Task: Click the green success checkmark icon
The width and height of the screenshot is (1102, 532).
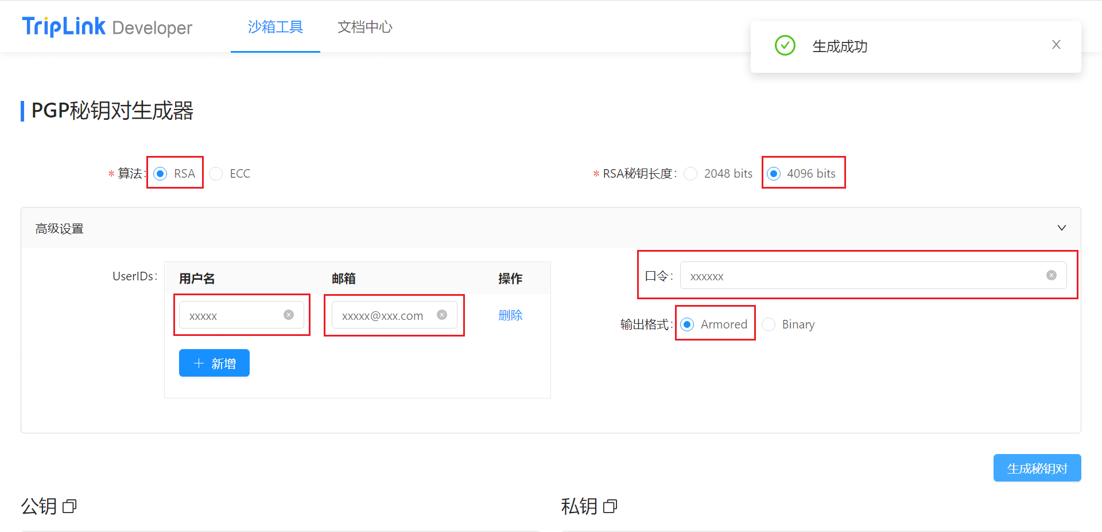Action: pyautogui.click(x=785, y=45)
